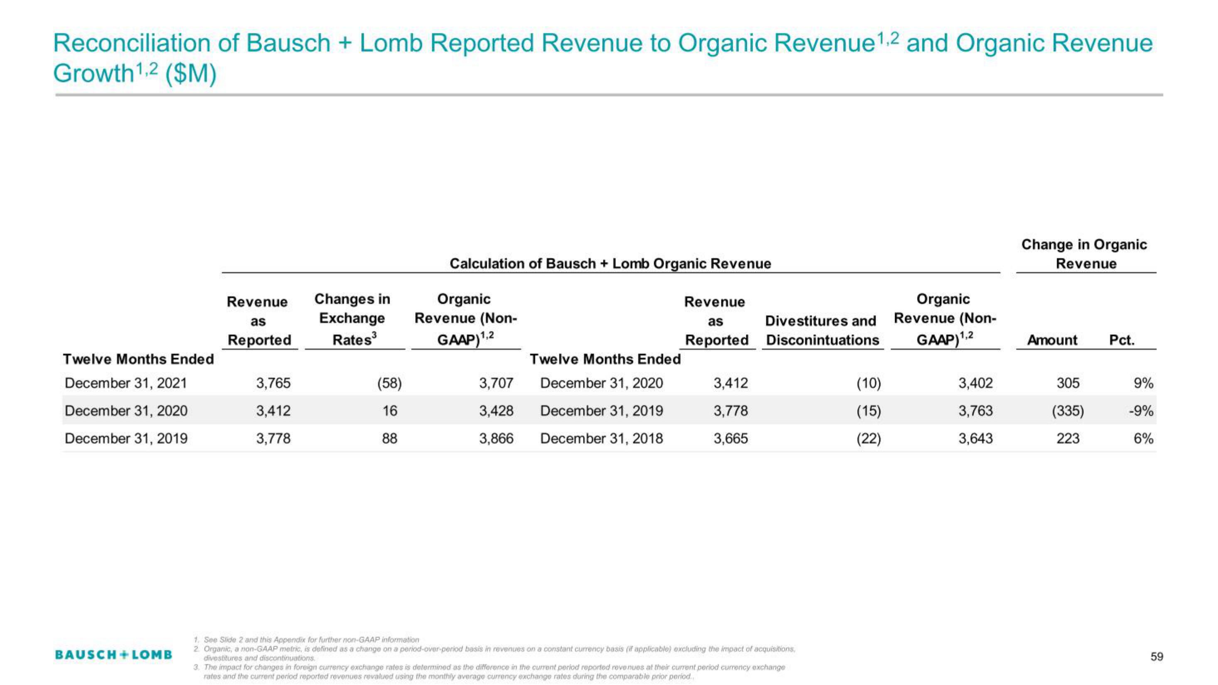
Task: Click the 9% growth percentage
Action: click(1144, 383)
